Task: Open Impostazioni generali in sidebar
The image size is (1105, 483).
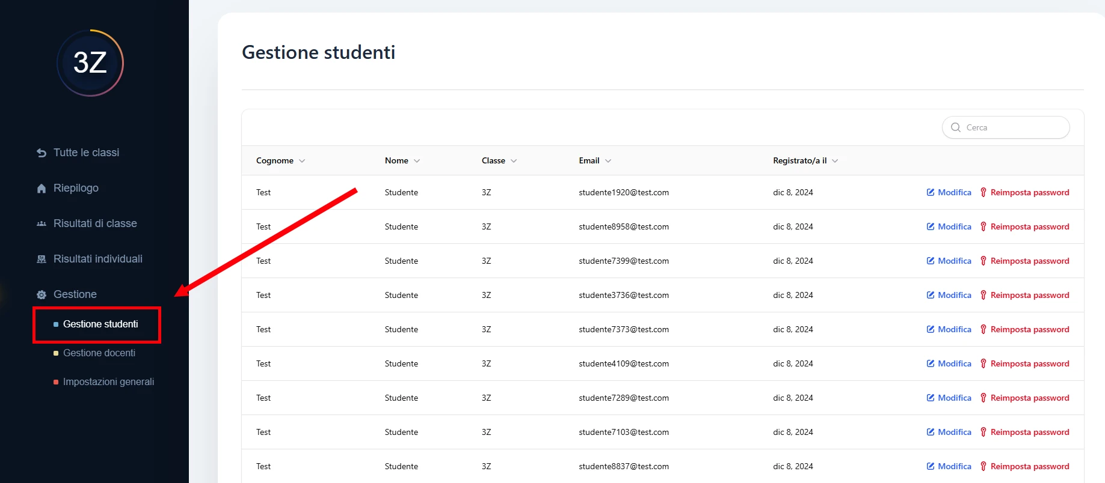Action: (108, 381)
